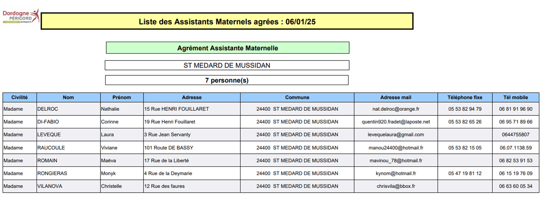Select the Téléphone fixe column header

click(x=465, y=97)
